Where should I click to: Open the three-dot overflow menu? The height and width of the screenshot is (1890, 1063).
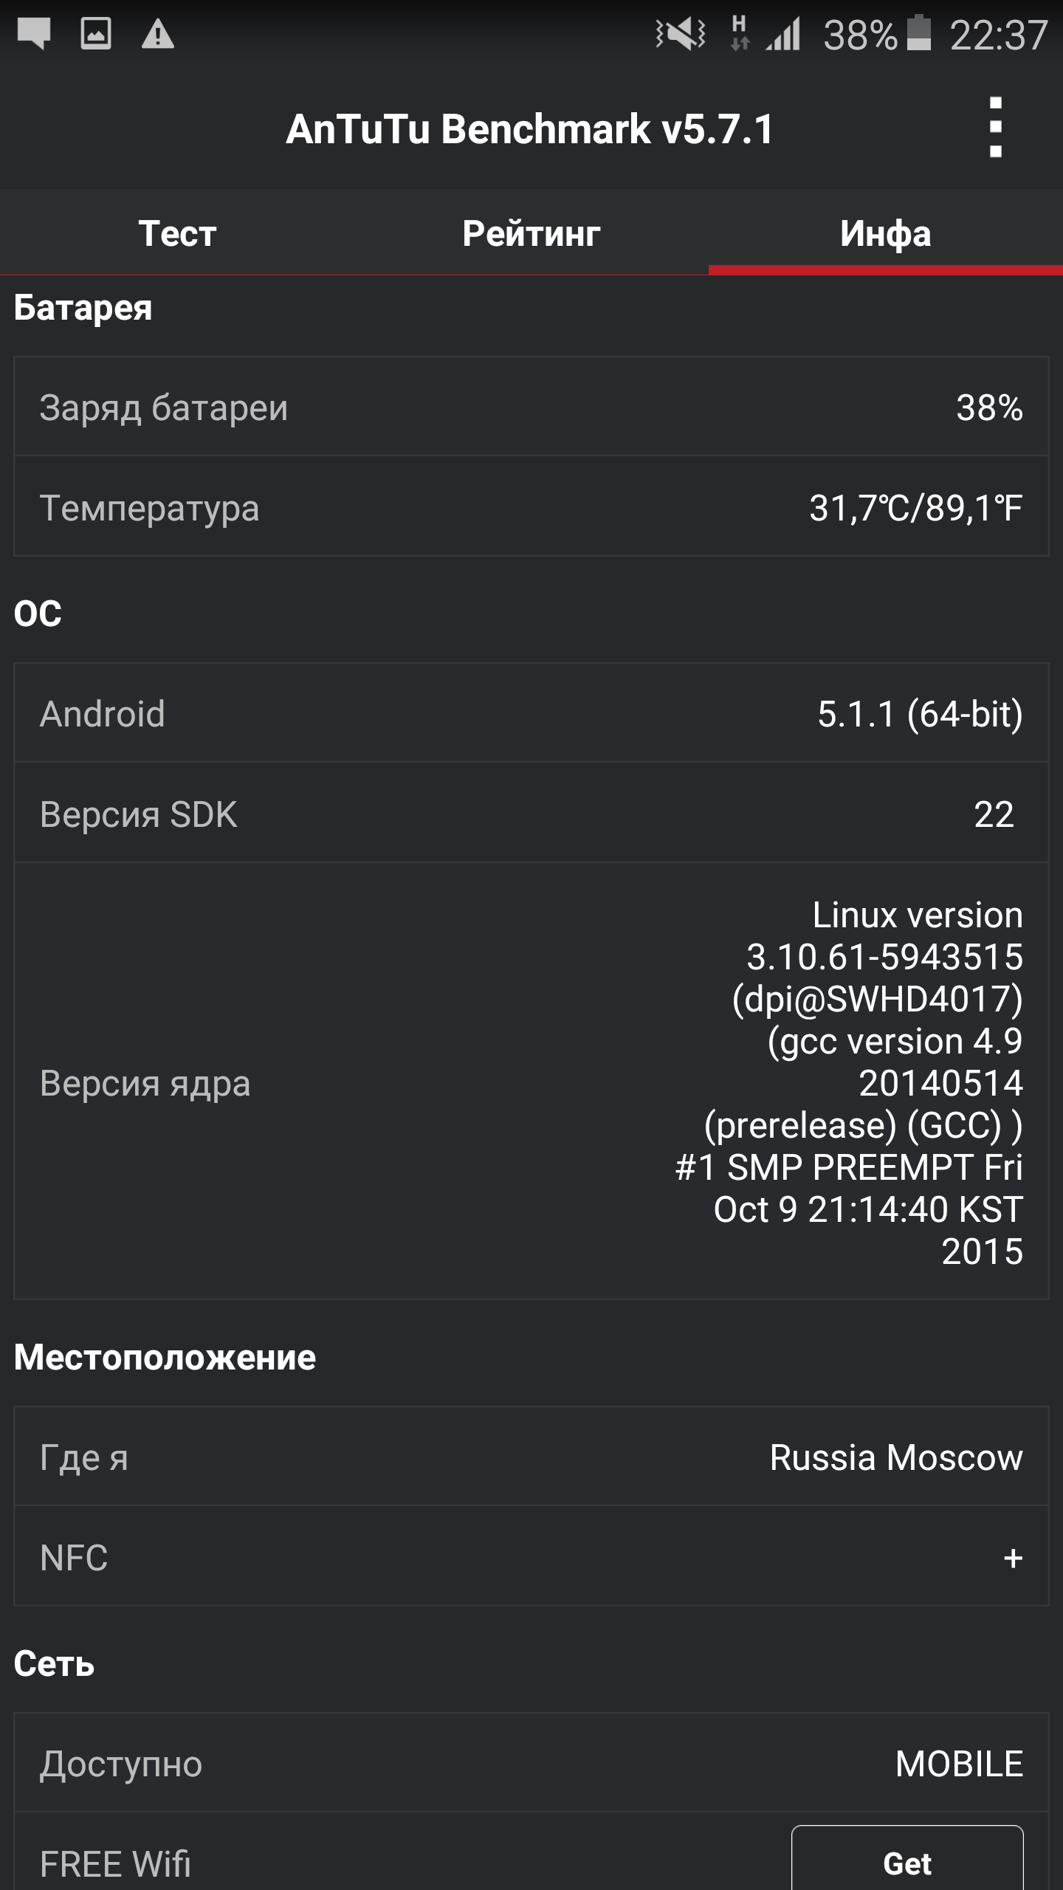tap(995, 128)
